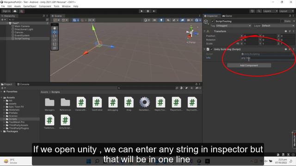Viewport: 296px width, 166px height.
Task: Click the Add Component button
Action: click(249, 65)
